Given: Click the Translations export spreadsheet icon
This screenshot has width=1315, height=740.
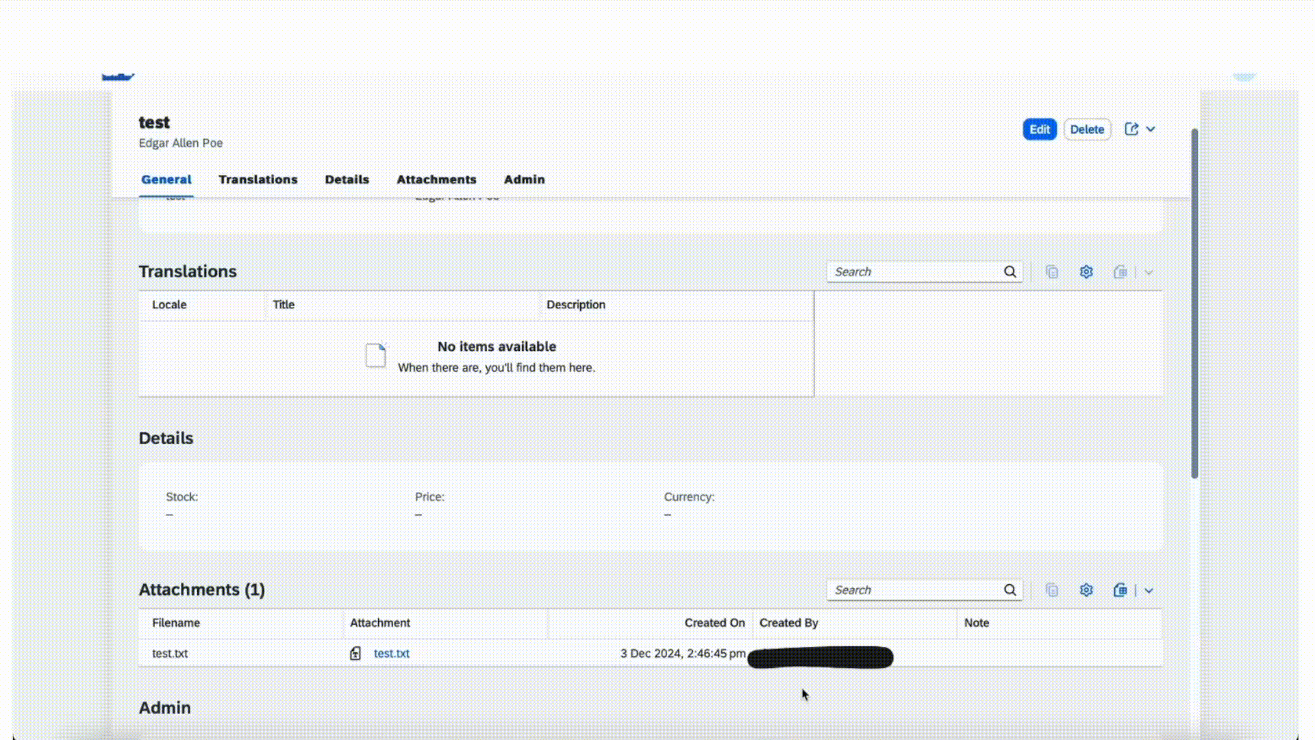Looking at the screenshot, I should click(x=1120, y=272).
